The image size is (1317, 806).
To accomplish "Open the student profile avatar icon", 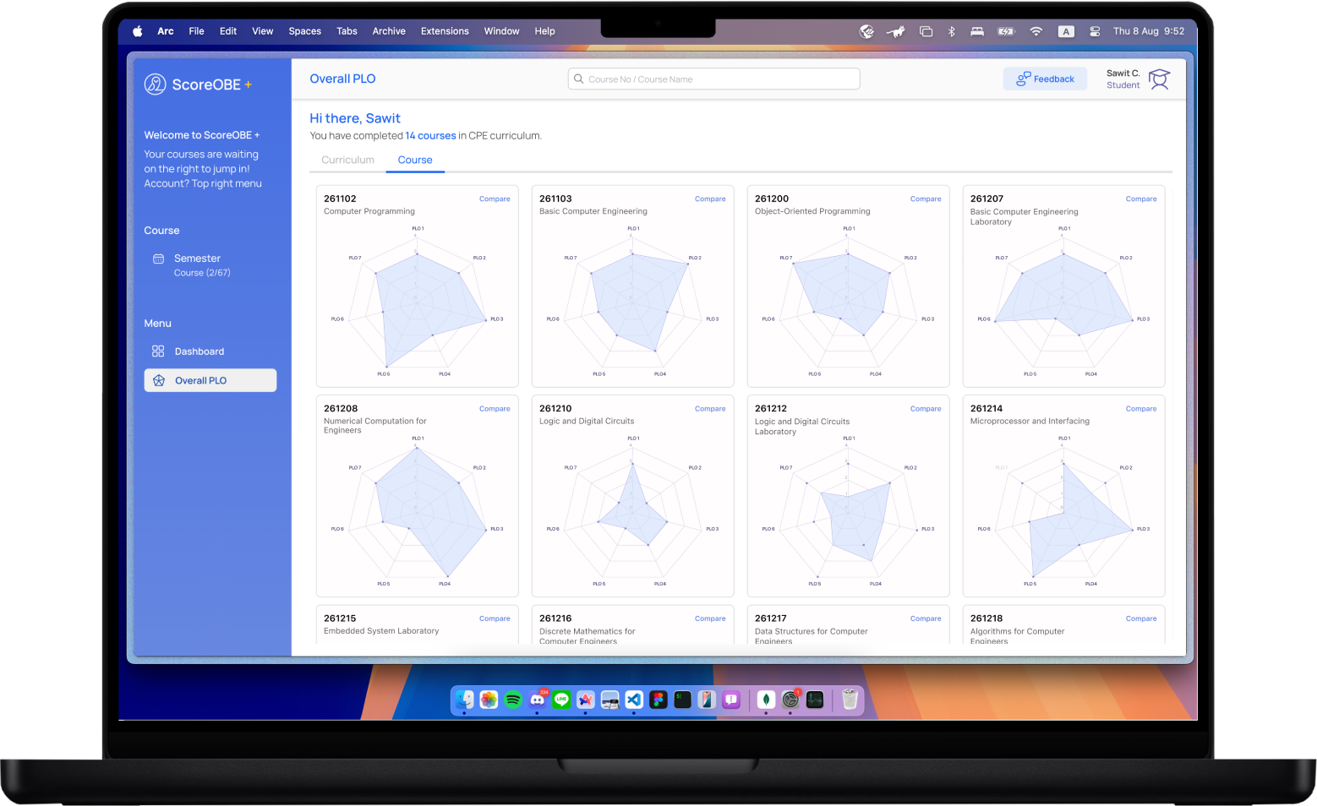I will [x=1159, y=79].
